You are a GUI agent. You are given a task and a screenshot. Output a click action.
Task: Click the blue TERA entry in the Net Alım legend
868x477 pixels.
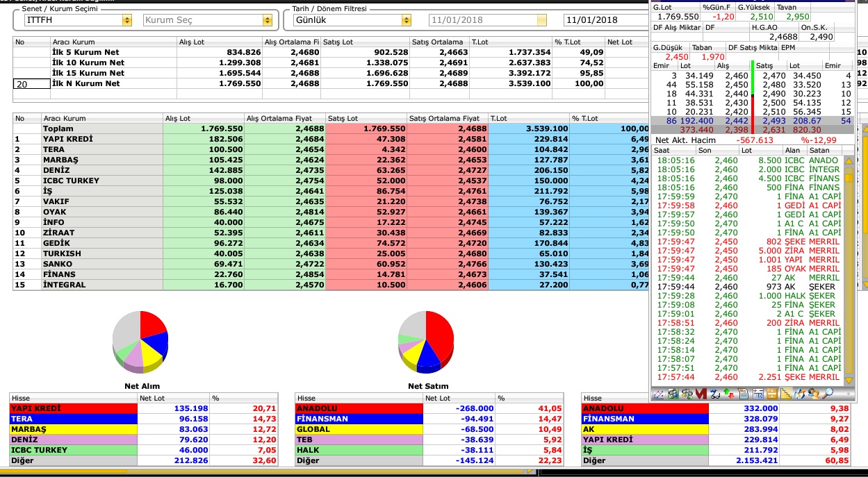(x=73, y=419)
